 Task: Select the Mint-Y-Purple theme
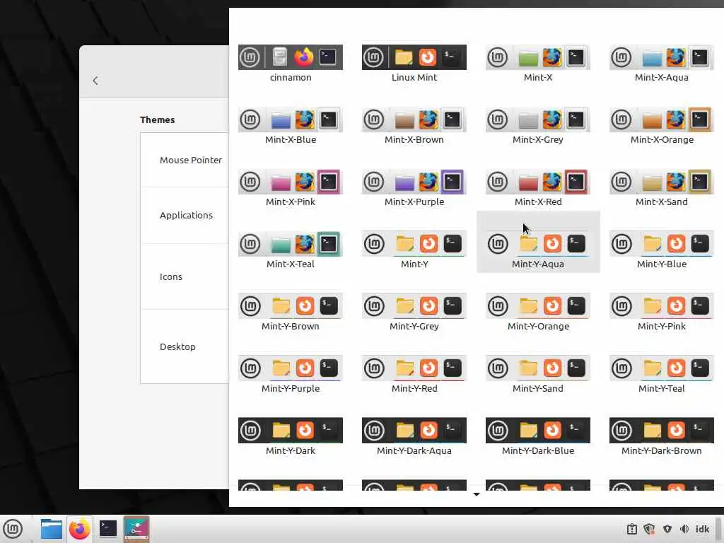click(291, 375)
